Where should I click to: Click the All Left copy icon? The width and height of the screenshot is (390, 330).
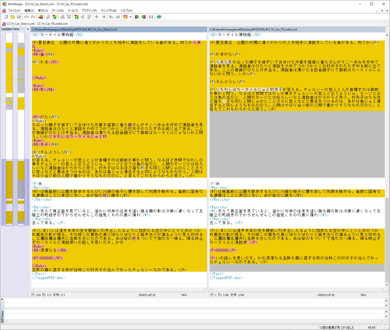143,17
